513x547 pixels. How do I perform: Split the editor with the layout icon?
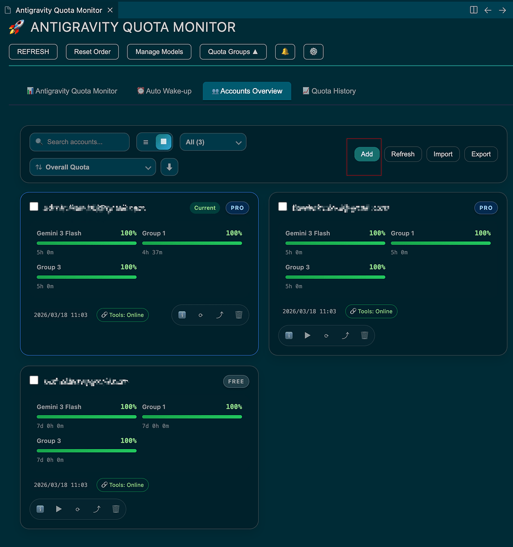[474, 10]
